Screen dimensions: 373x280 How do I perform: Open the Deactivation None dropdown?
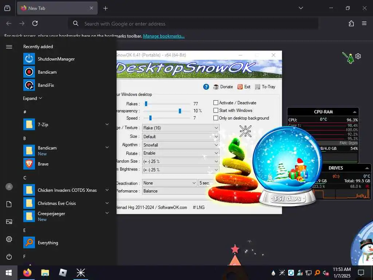(x=170, y=183)
